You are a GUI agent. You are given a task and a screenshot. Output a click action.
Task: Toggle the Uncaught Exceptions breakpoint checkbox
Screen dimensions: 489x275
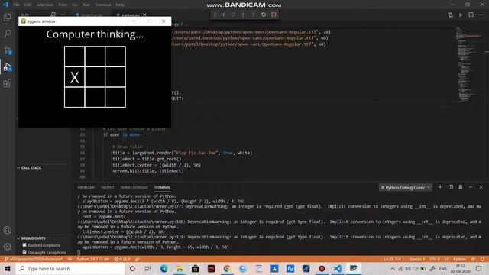(x=24, y=252)
